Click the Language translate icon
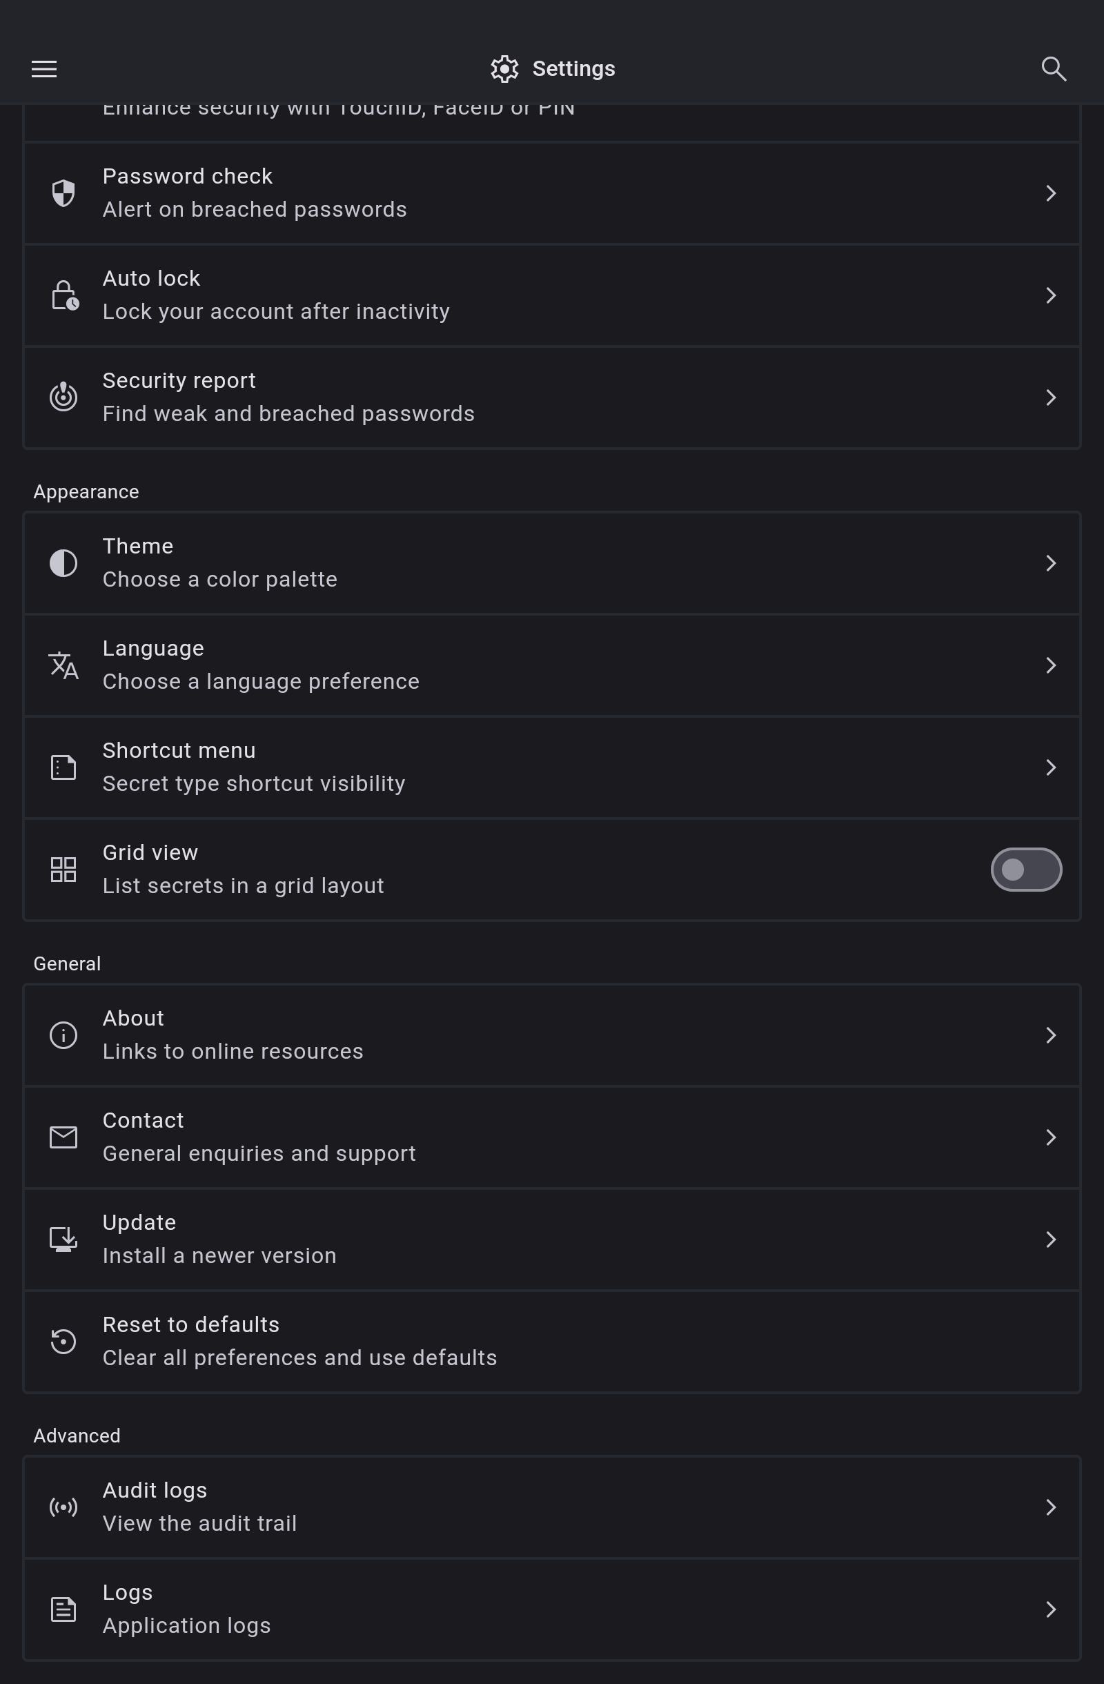 click(x=63, y=665)
